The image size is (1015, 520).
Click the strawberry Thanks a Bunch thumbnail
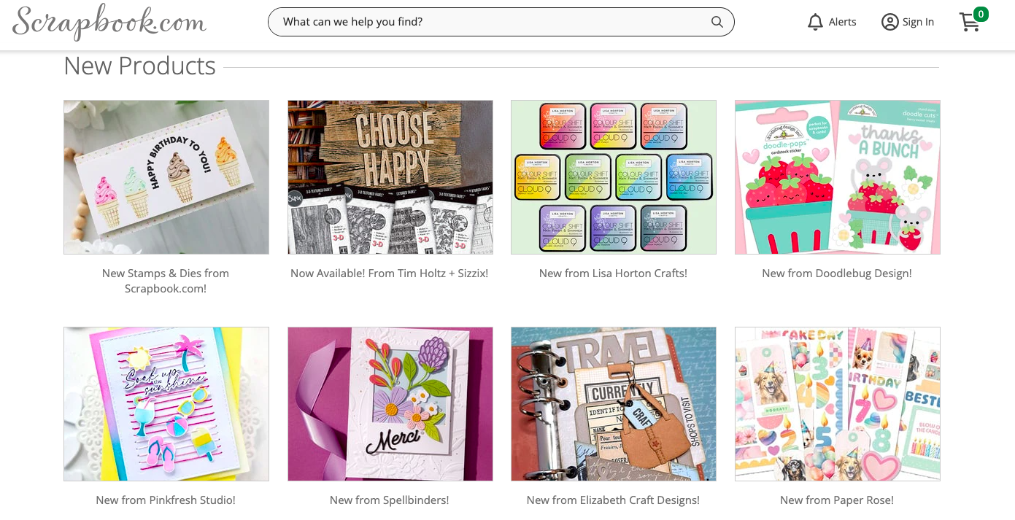click(837, 177)
